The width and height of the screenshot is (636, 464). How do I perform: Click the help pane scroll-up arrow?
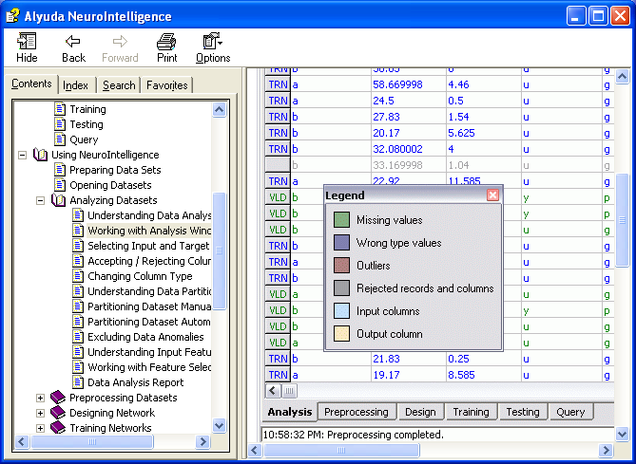coord(622,76)
